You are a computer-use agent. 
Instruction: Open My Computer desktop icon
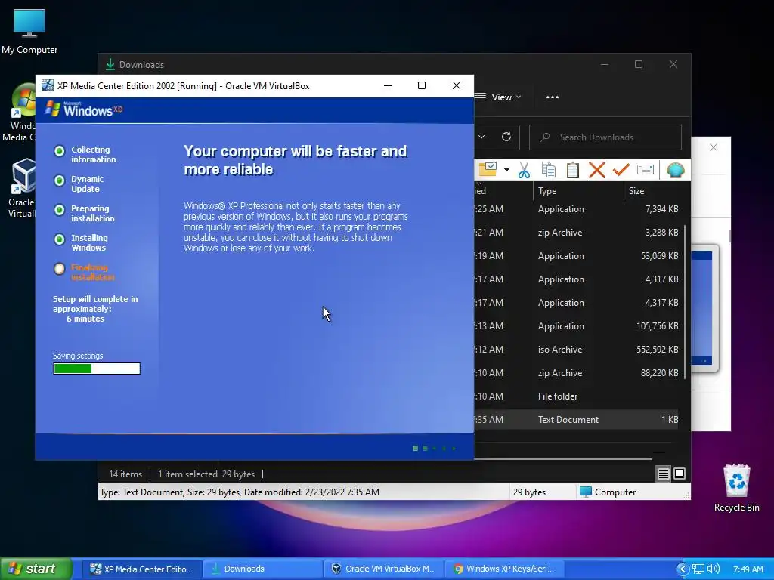[29, 31]
